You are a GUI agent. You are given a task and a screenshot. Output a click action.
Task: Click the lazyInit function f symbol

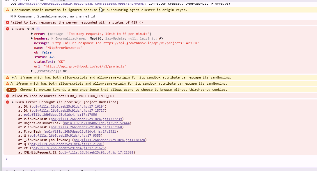pos(160,38)
